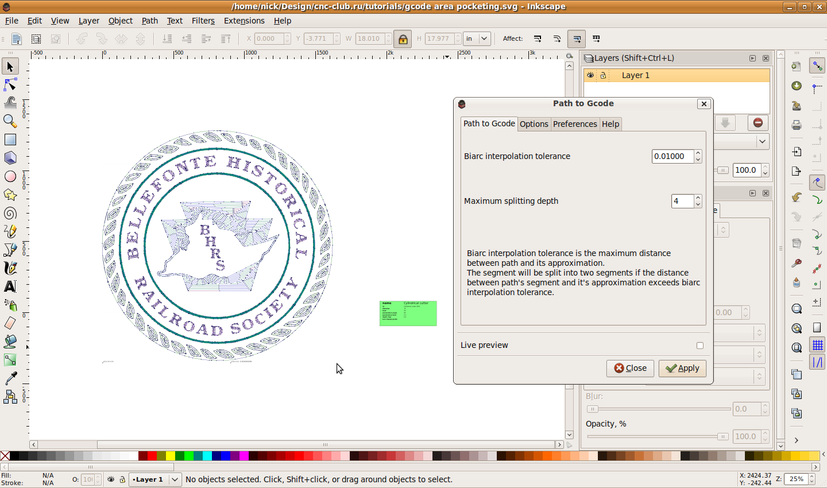The height and width of the screenshot is (488, 827).
Task: Toggle the Enable snapping button
Action: click(817, 66)
